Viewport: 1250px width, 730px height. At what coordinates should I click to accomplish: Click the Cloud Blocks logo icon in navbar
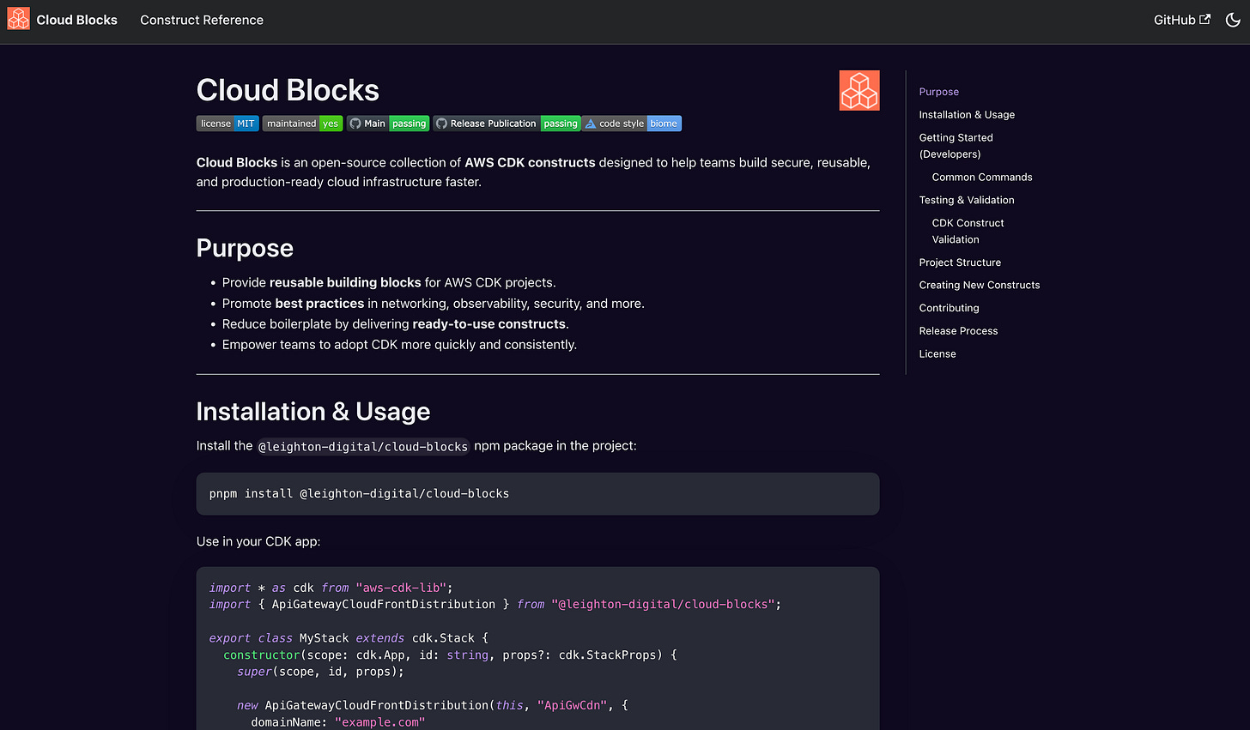tap(18, 19)
